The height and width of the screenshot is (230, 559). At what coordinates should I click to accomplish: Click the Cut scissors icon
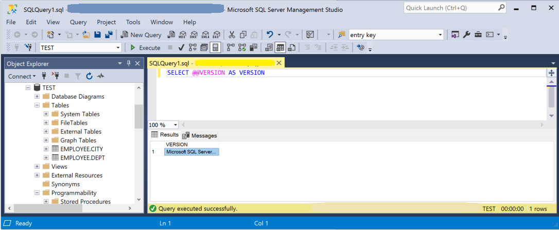coord(232,34)
